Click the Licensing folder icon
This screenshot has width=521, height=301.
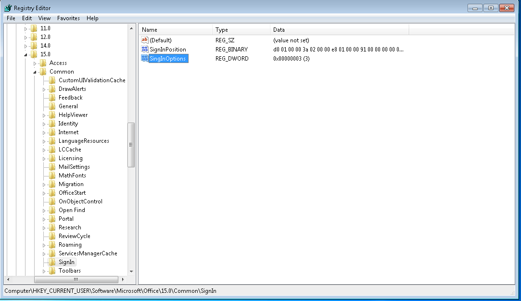(52, 158)
